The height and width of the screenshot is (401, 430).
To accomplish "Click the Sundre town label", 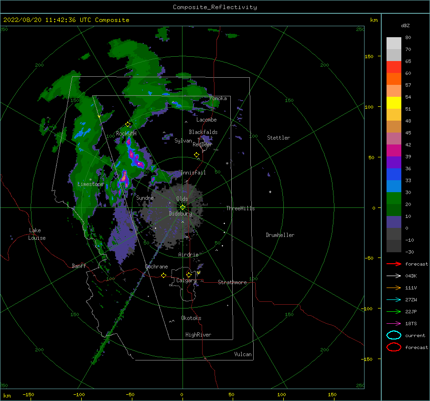I will click(145, 197).
